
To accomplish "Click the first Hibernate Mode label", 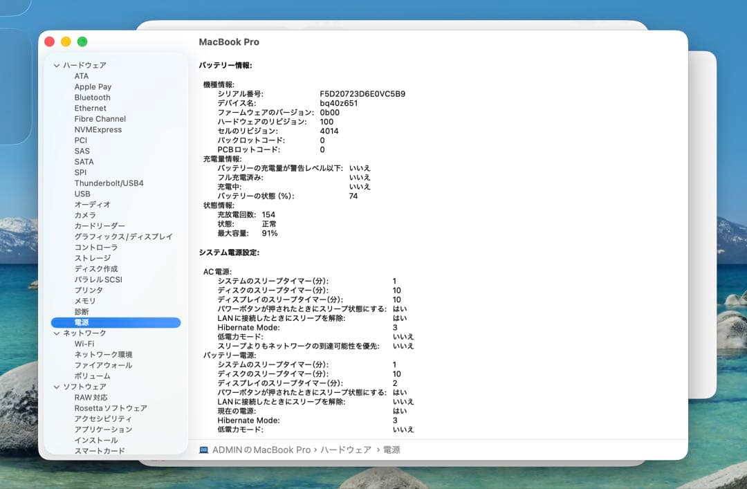I will pyautogui.click(x=249, y=327).
